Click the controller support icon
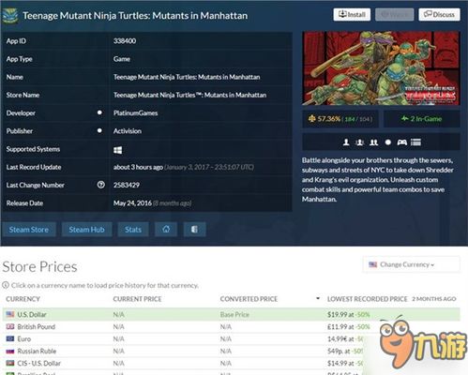The image size is (468, 375). [402, 142]
